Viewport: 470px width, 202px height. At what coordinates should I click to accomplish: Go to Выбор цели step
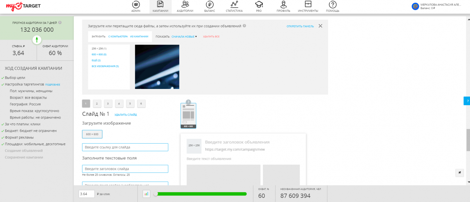pos(15,78)
